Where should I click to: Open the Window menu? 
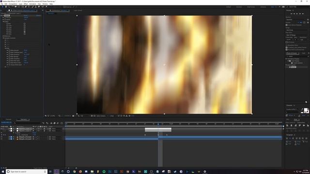45,4
